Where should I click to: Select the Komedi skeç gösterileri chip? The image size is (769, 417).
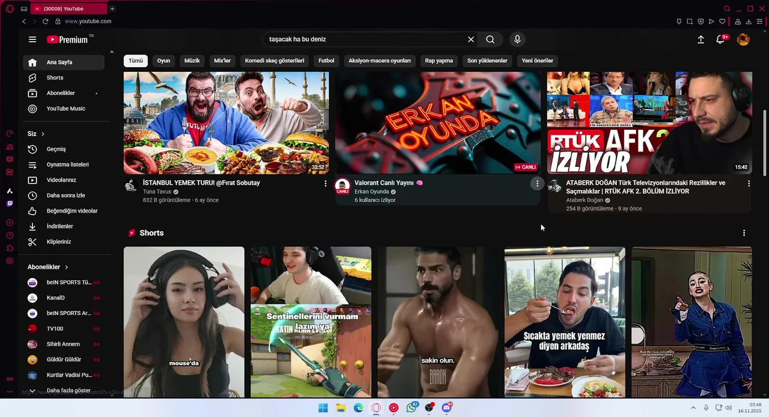point(274,61)
